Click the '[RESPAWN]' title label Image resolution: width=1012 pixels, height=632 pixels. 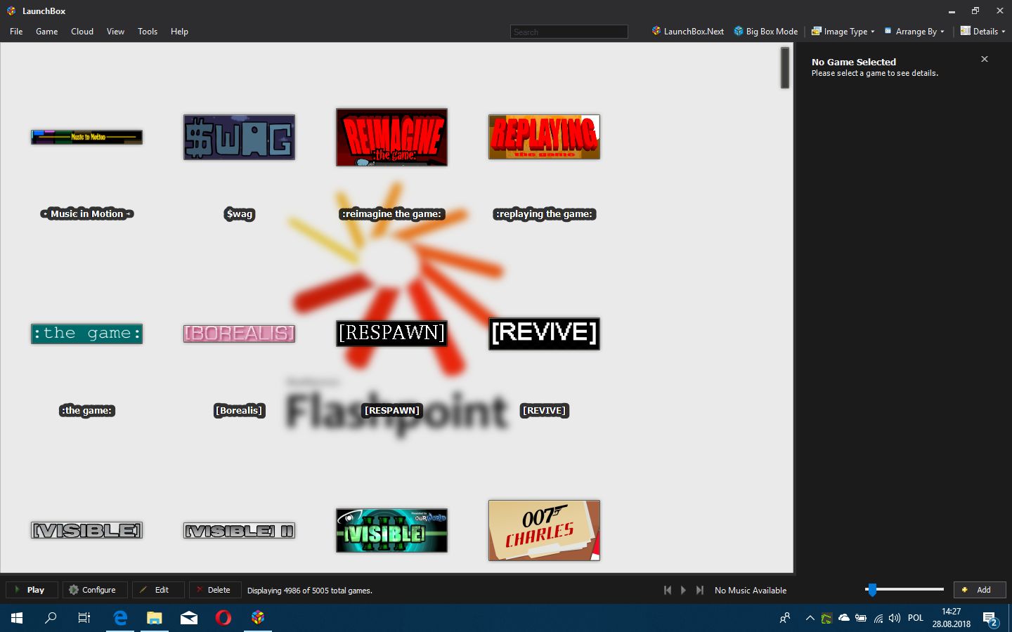(391, 411)
